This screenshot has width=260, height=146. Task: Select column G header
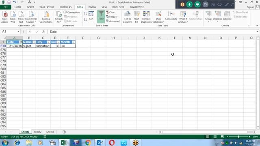tap(98, 38)
